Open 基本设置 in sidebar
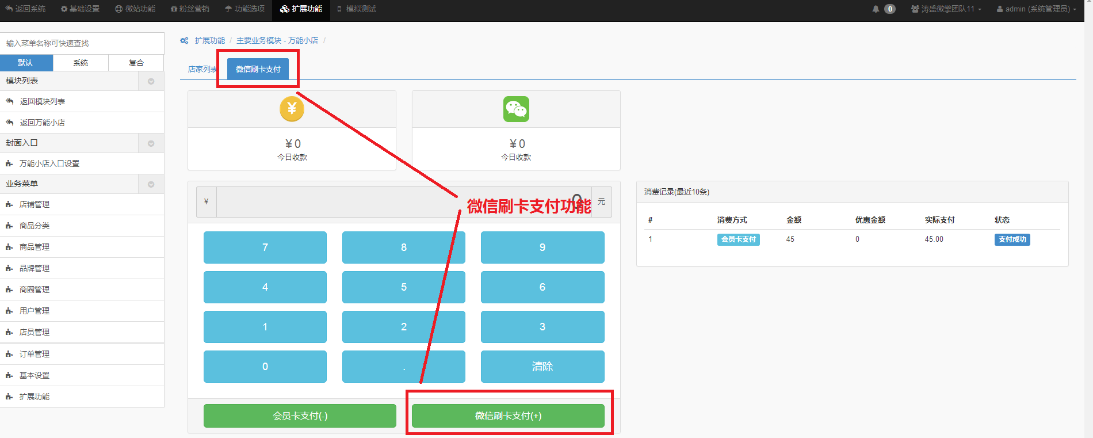The width and height of the screenshot is (1093, 438). (x=82, y=375)
